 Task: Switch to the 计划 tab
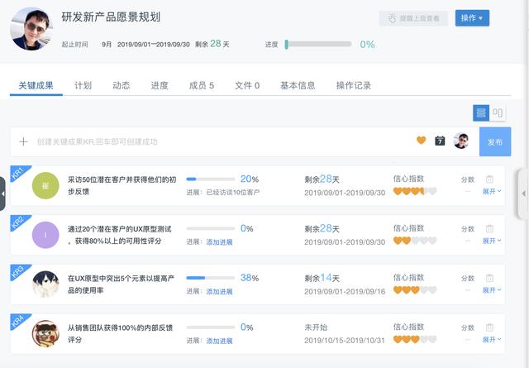83,85
